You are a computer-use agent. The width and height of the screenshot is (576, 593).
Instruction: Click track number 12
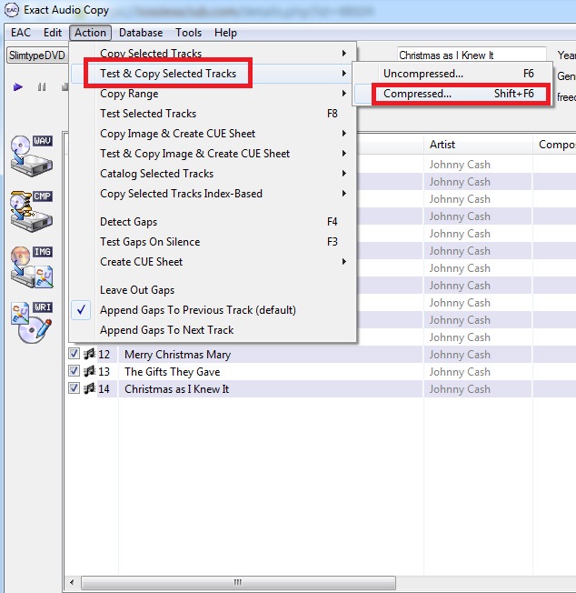tap(104, 355)
